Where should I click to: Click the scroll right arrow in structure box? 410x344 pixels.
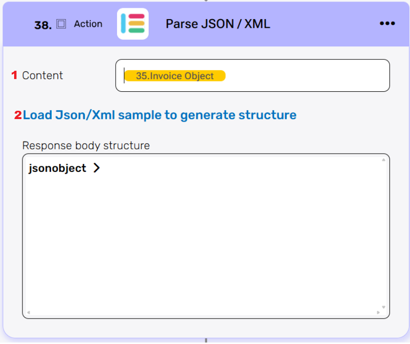coord(378,313)
